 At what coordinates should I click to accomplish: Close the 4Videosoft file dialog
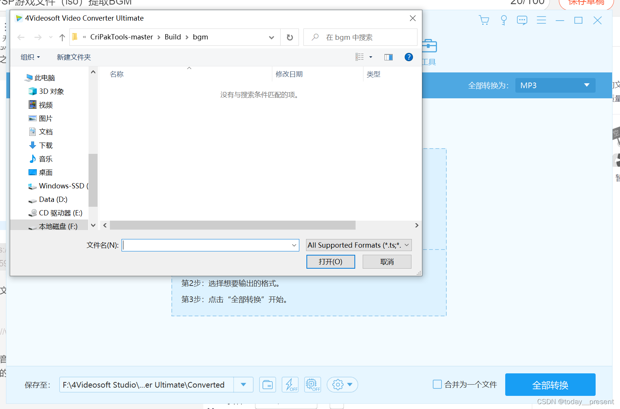413,18
